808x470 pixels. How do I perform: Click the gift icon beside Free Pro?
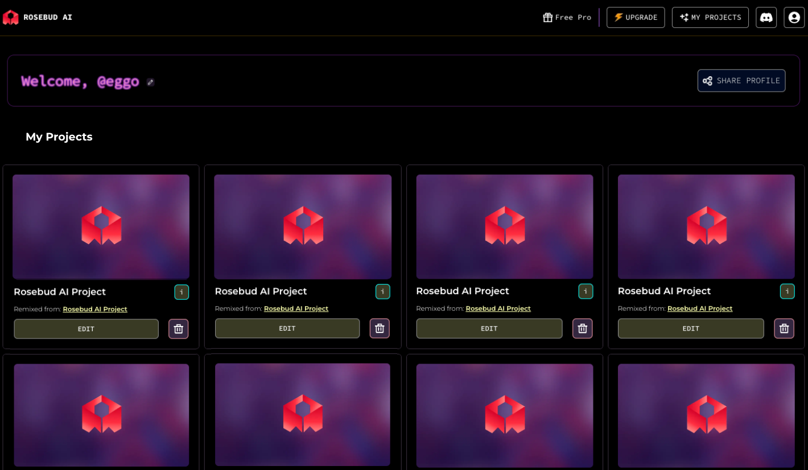point(547,17)
